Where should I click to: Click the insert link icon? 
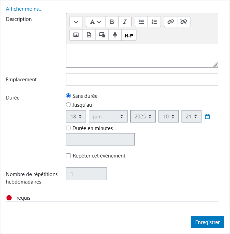171,22
